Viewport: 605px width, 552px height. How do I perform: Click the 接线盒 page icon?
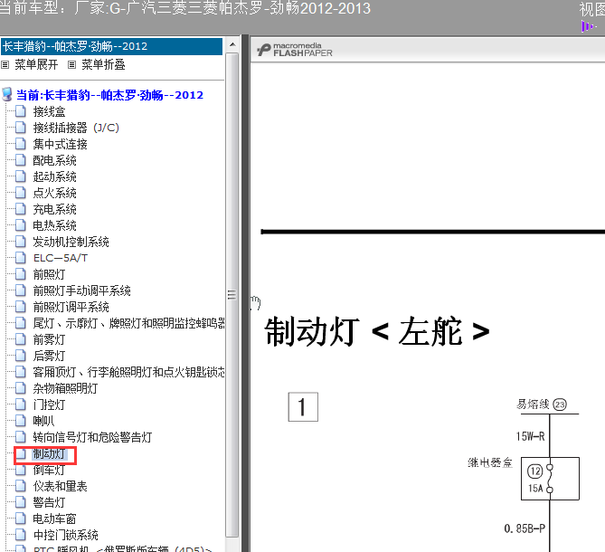[x=21, y=111]
